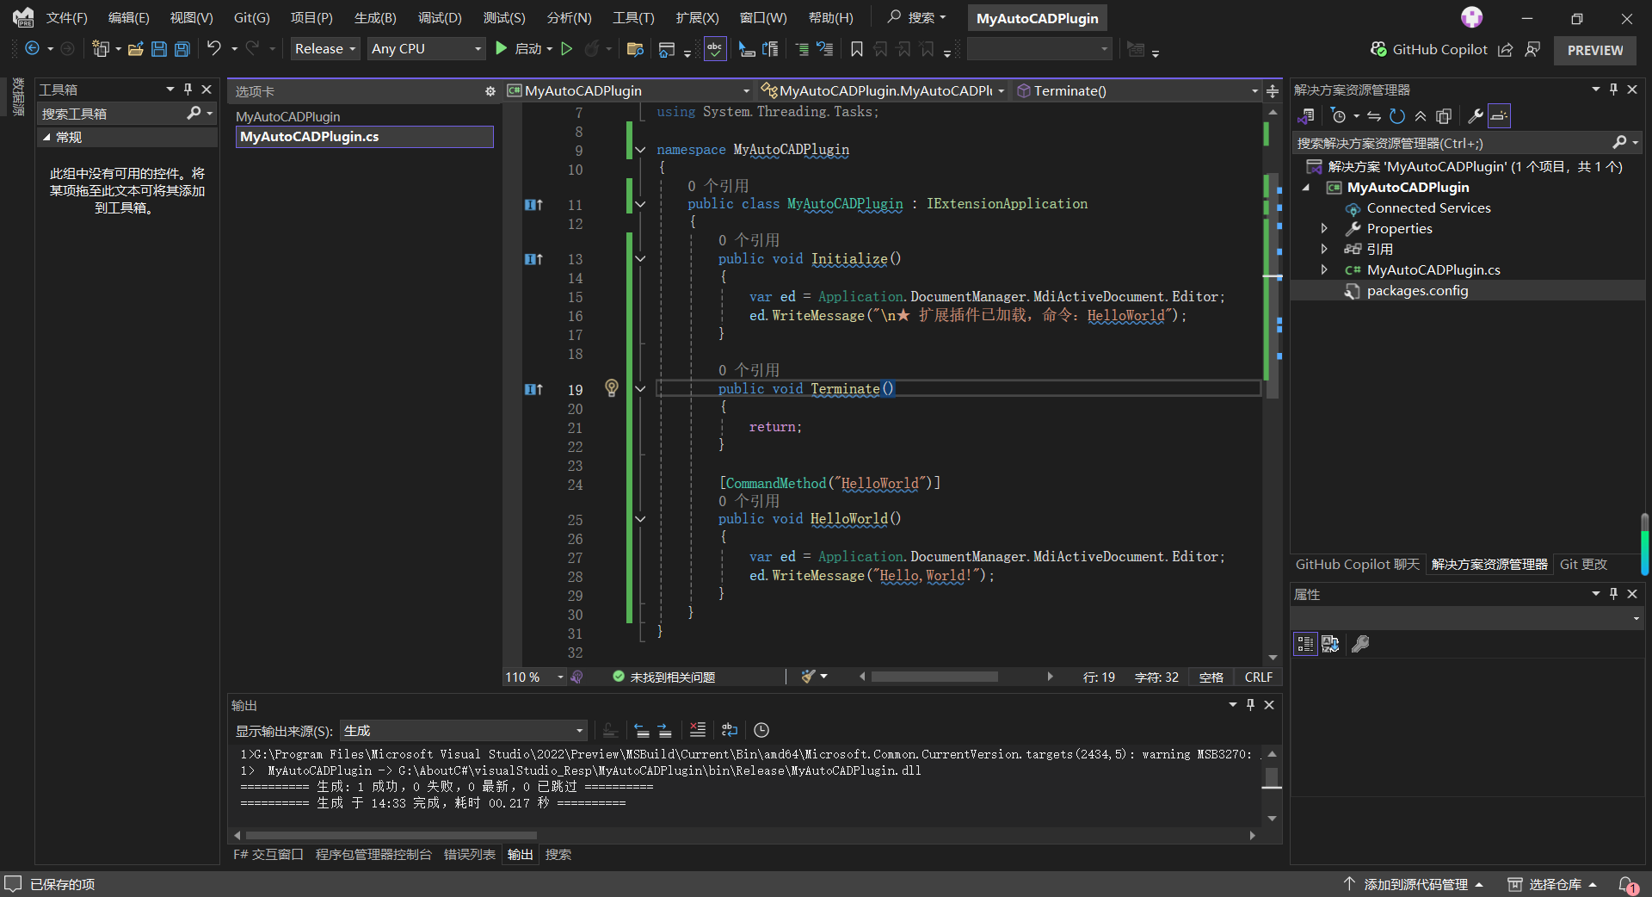
Task: Expand the 引用 references tree node
Action: 1324,249
